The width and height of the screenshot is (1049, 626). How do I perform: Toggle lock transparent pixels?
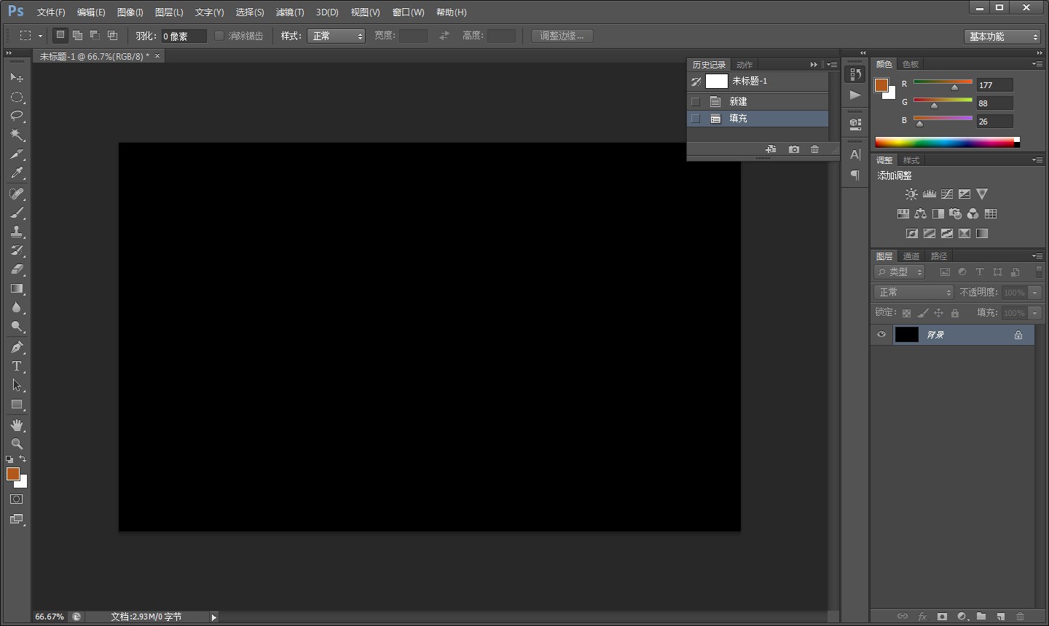pyautogui.click(x=906, y=313)
